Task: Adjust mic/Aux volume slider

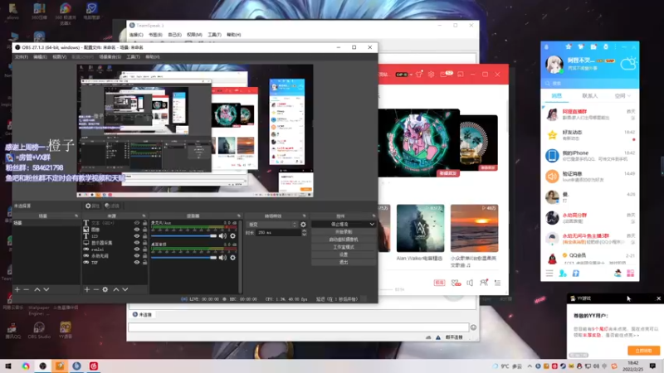Action: 183,236
